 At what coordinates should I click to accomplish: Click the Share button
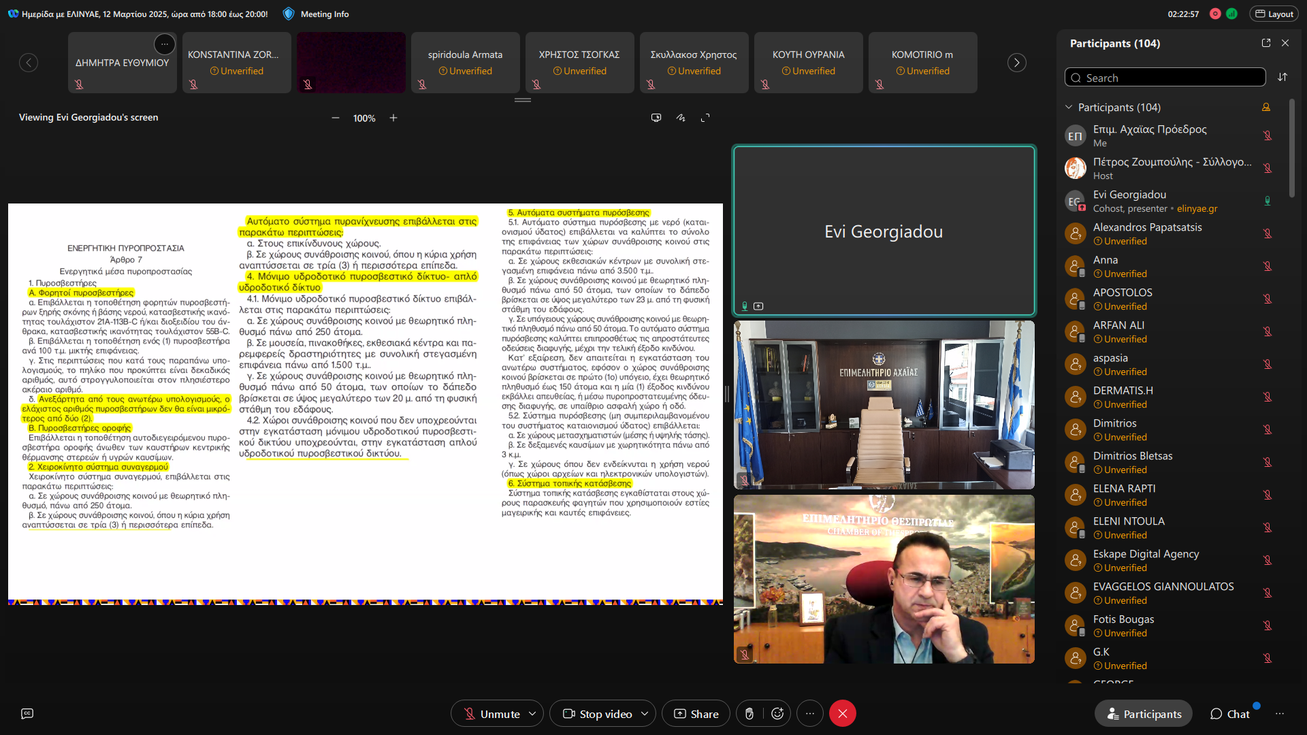696,713
